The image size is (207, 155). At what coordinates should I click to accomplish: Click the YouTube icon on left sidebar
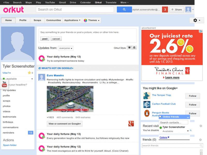click(x=4, y=84)
